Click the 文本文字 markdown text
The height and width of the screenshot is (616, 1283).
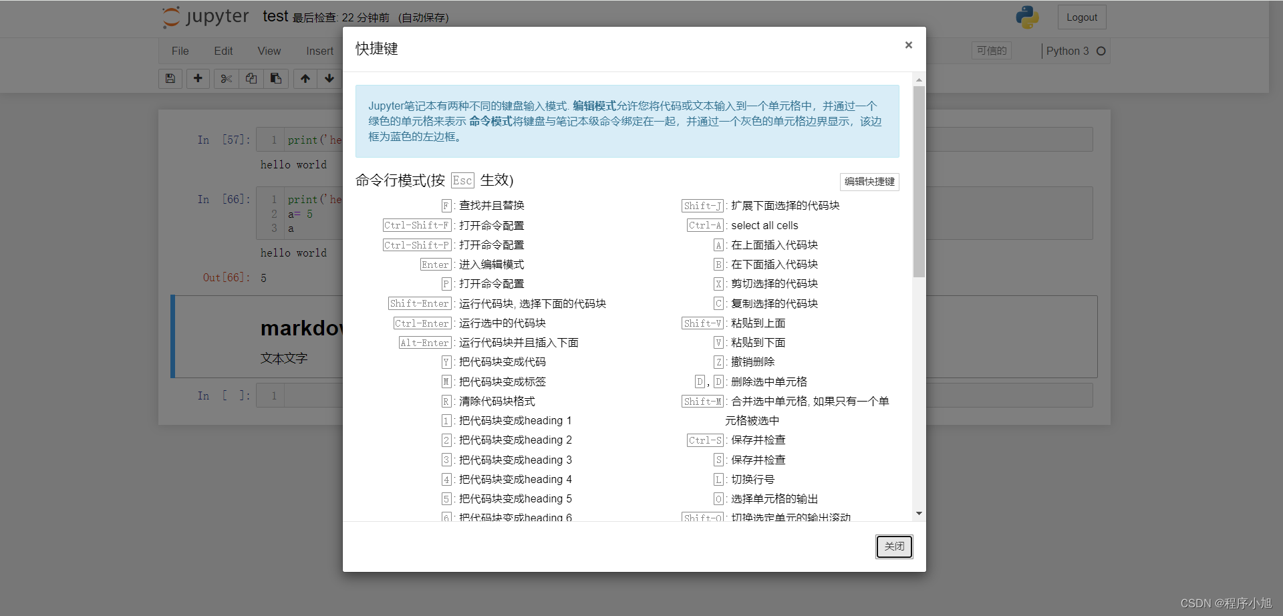tap(284, 358)
